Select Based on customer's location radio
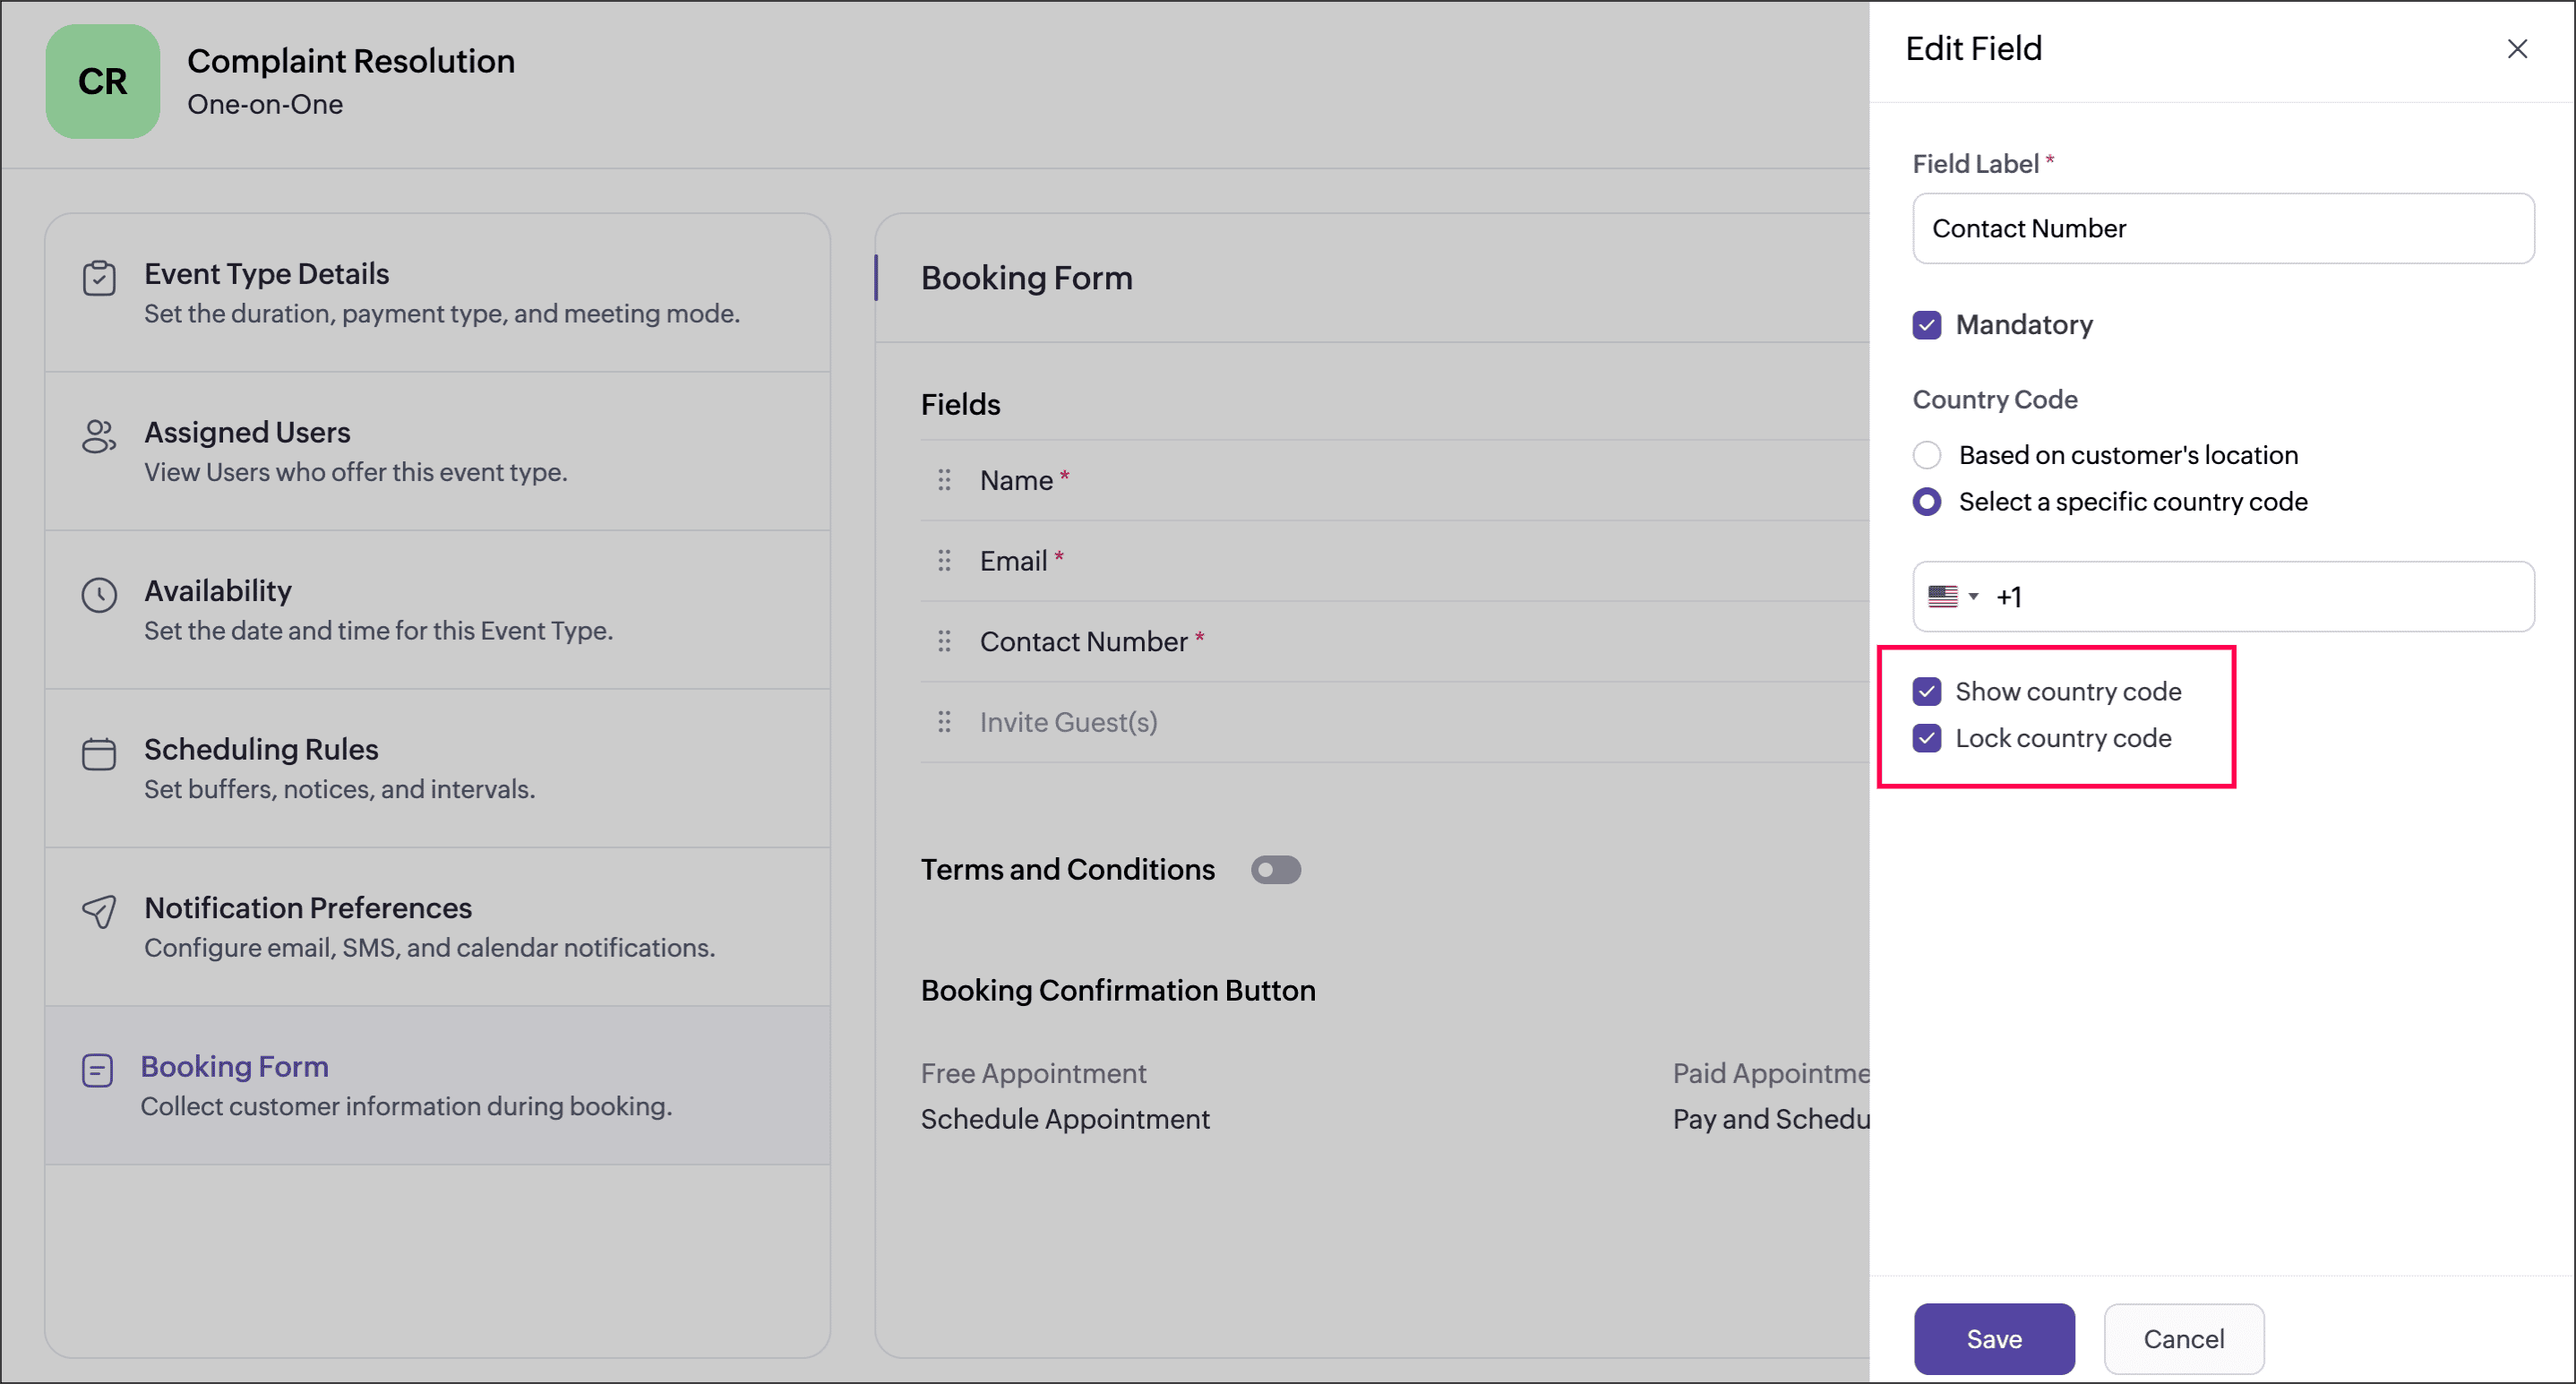Viewport: 2576px width, 1384px height. click(x=1927, y=455)
